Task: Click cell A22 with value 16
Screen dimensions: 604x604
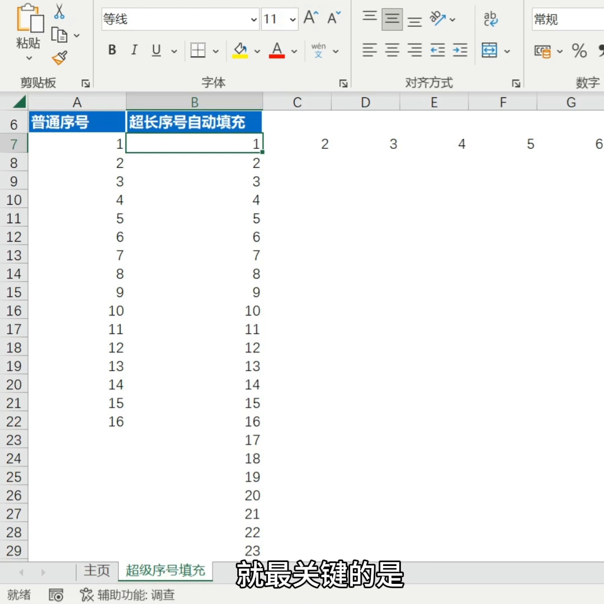Action: 77,422
